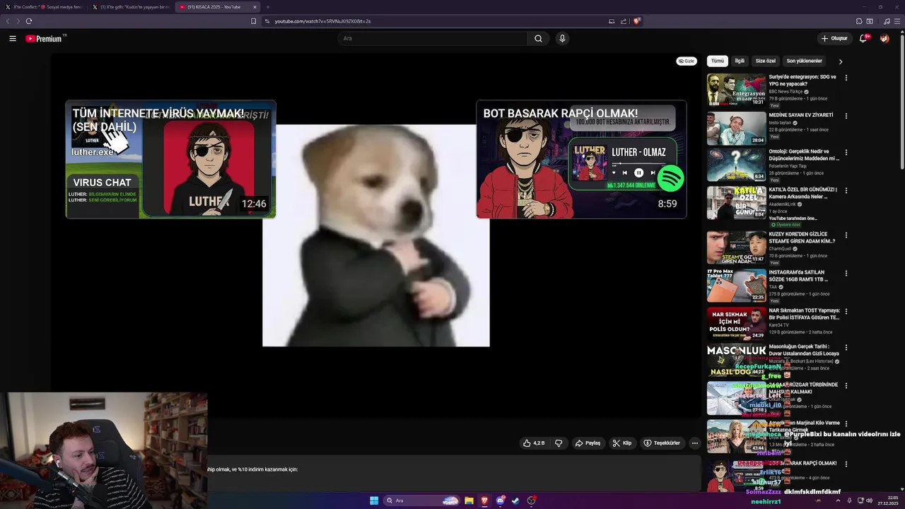
Task: Click the Windows taskbar search box
Action: [x=422, y=501]
